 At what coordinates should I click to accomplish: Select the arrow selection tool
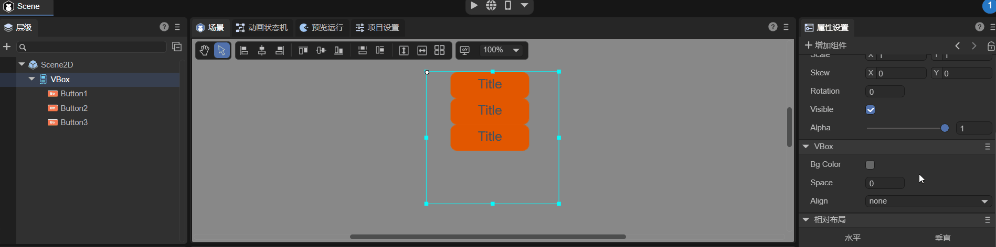pyautogui.click(x=221, y=50)
